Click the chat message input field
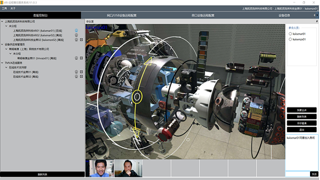 pos(298,174)
